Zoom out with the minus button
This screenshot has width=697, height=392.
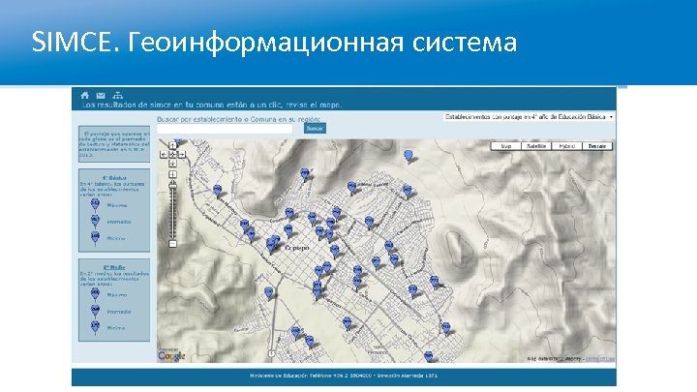pyautogui.click(x=172, y=244)
